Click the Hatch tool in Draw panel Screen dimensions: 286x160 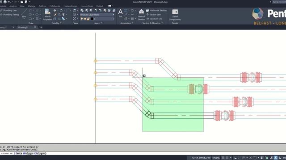37,19
